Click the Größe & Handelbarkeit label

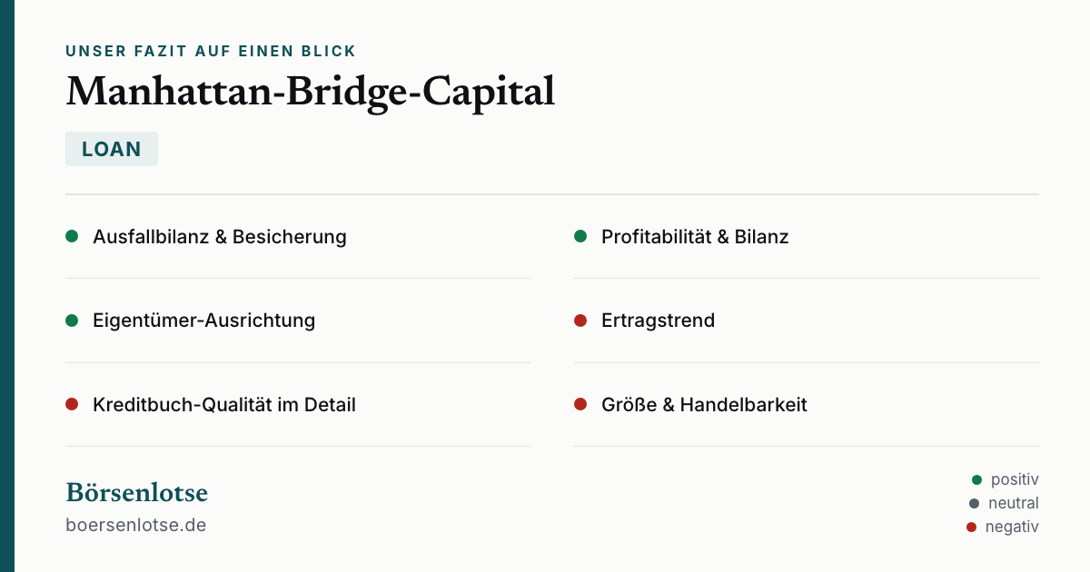tap(704, 405)
